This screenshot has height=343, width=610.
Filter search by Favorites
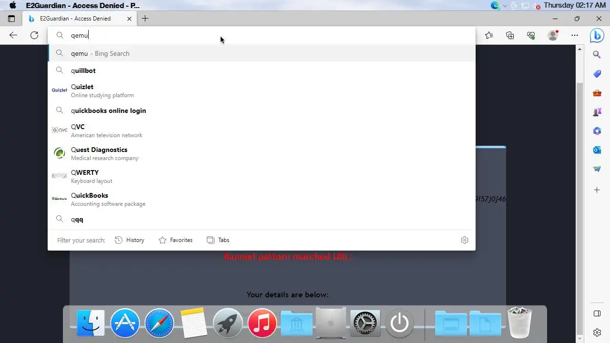point(175,240)
